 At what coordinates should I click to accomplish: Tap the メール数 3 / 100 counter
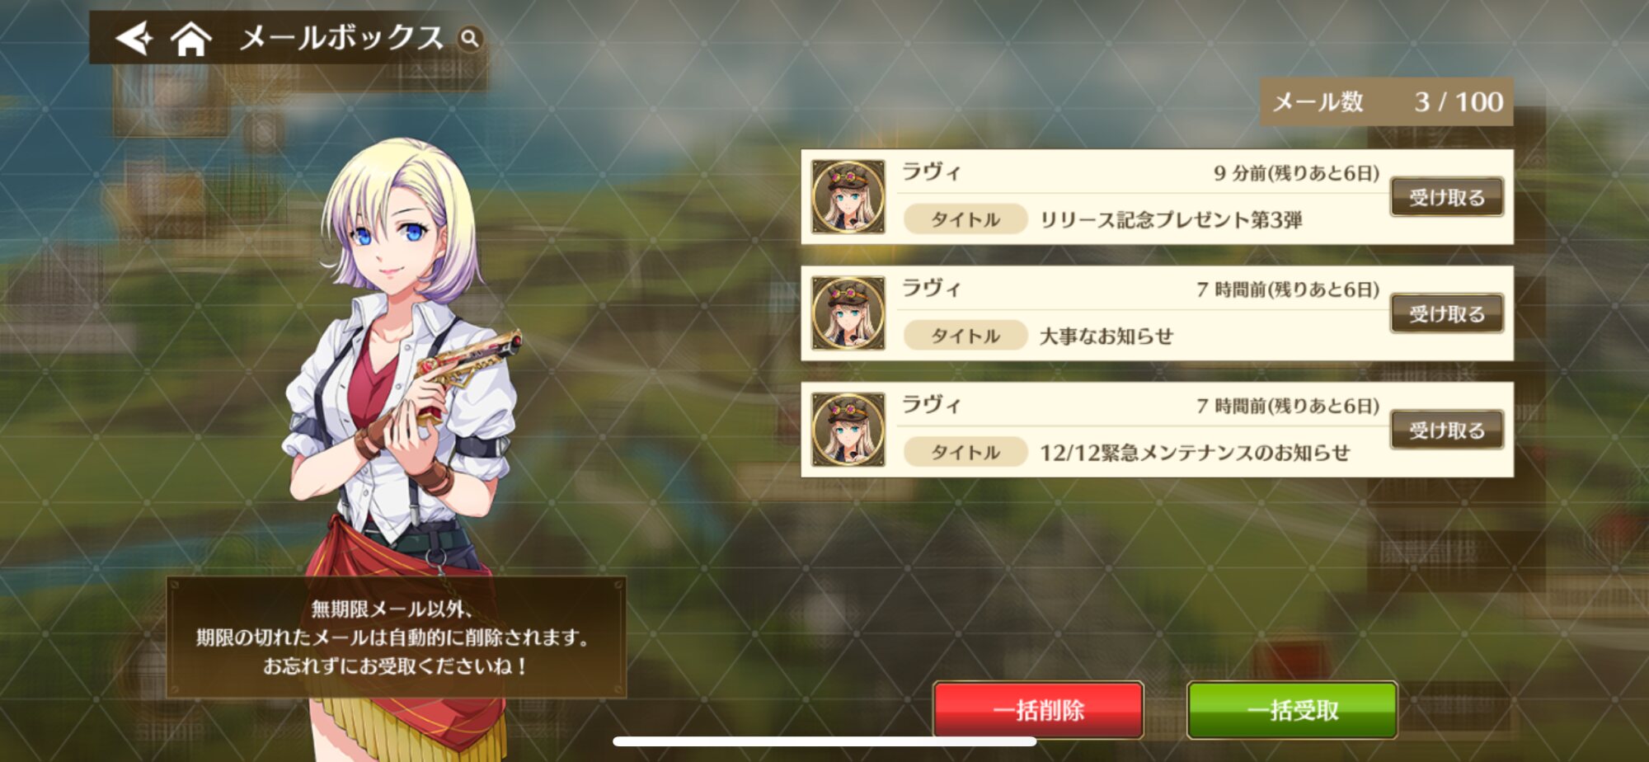(x=1387, y=101)
